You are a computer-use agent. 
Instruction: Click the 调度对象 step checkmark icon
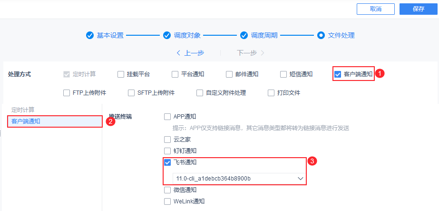[167, 36]
